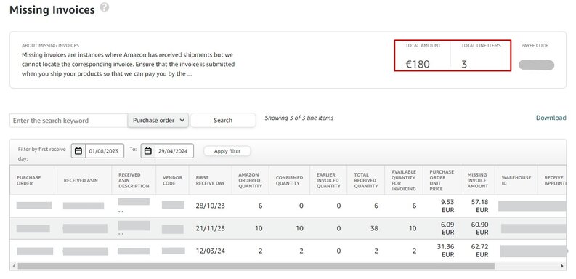Click the scrollbar left arrow
This screenshot has width=576, height=279.
click(x=14, y=266)
